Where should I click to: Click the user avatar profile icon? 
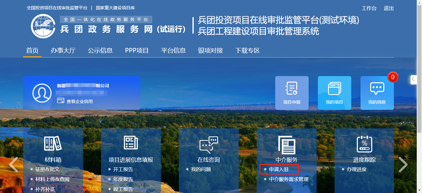[x=42, y=93]
